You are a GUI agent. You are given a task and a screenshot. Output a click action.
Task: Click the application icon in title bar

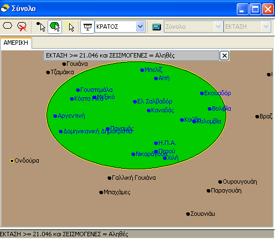click(5, 8)
